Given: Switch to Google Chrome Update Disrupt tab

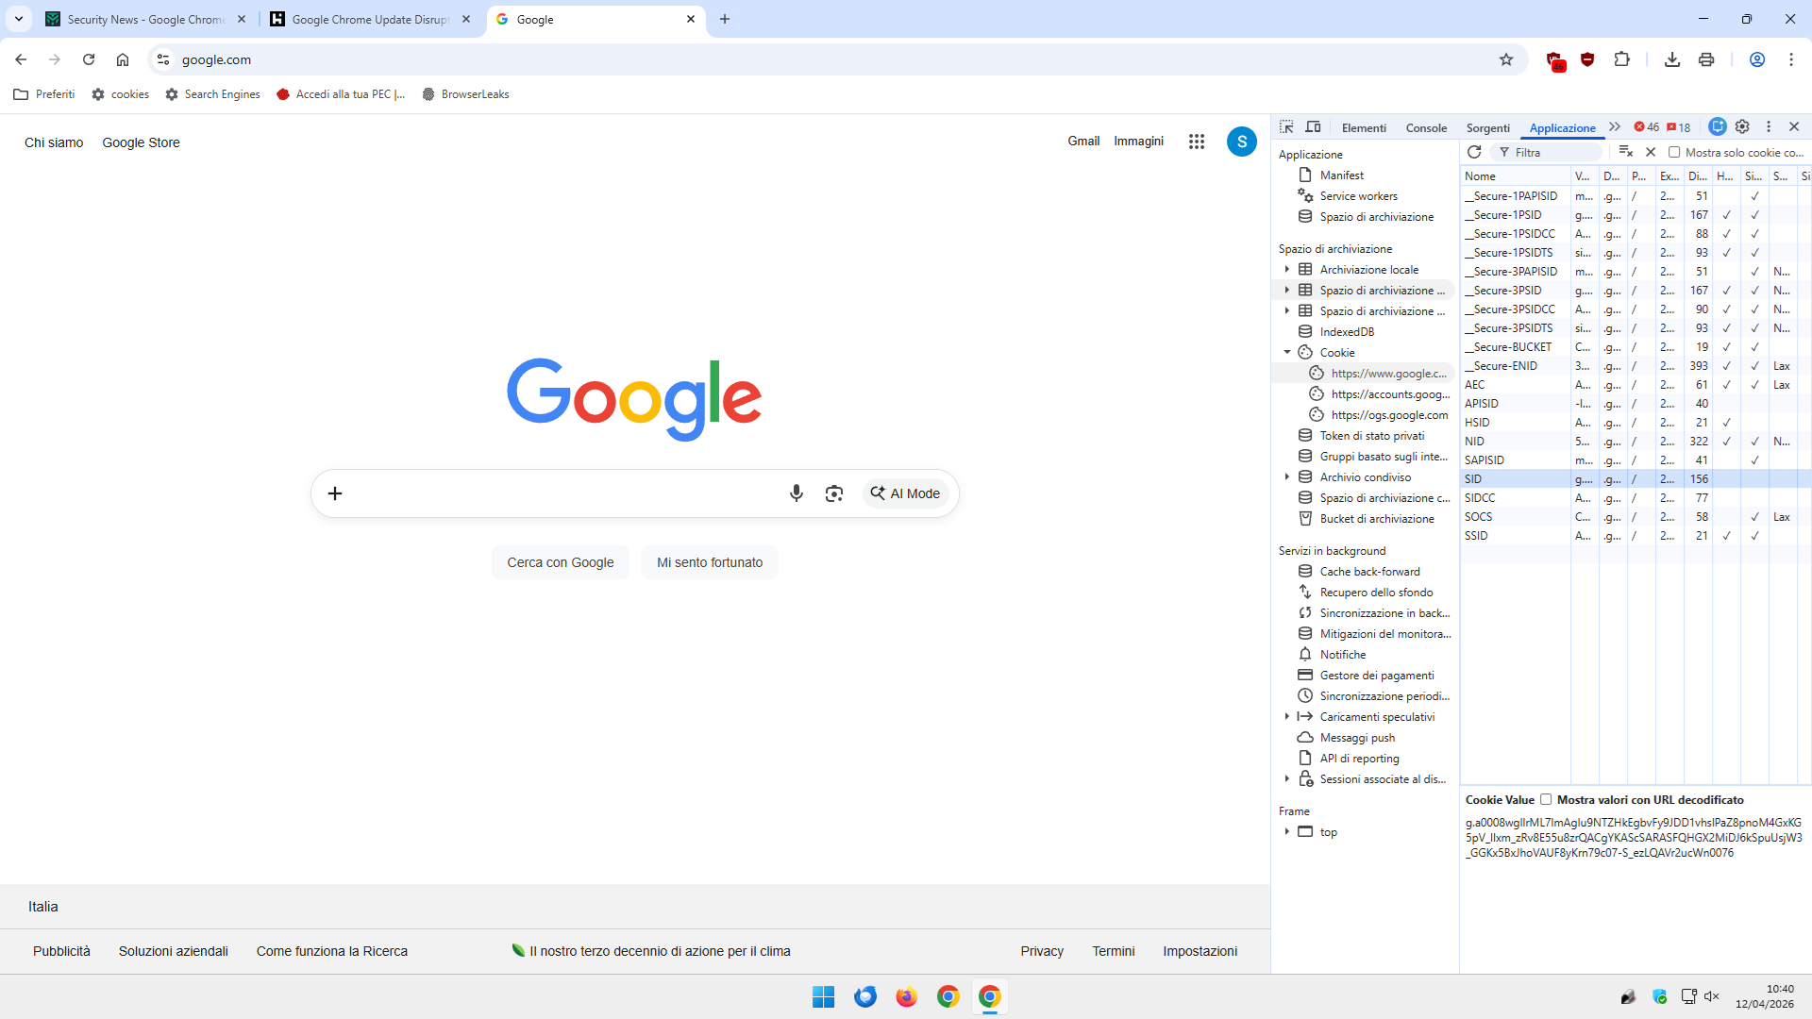Looking at the screenshot, I should point(371,19).
